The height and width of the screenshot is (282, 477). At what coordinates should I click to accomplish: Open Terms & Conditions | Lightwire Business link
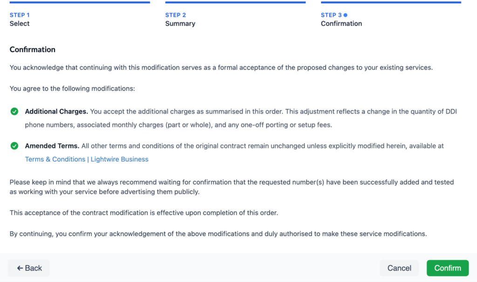pyautogui.click(x=87, y=159)
